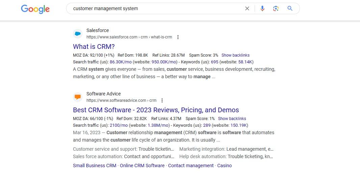Screen dimensions: 360x178
Task: Open Online CRM Software sitelink
Action: point(142,166)
